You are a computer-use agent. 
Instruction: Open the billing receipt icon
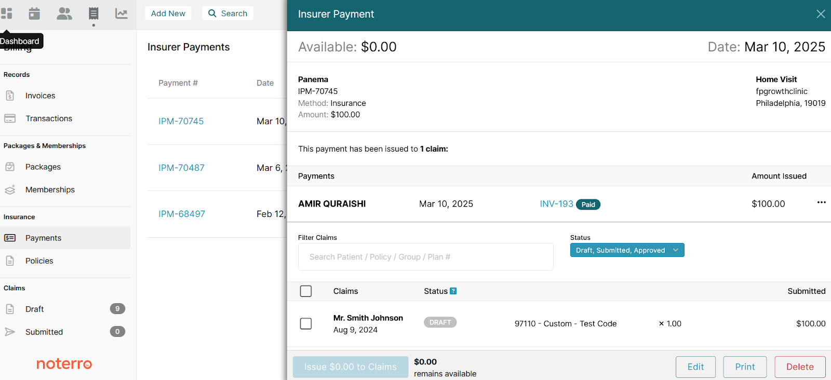[x=93, y=13]
